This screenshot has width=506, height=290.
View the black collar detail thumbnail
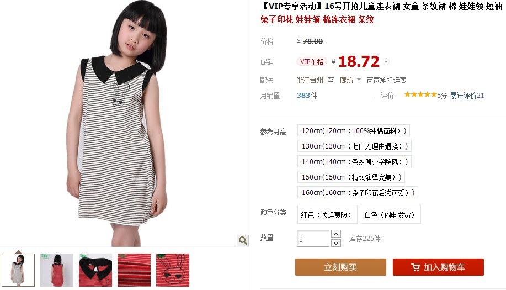[95, 270]
